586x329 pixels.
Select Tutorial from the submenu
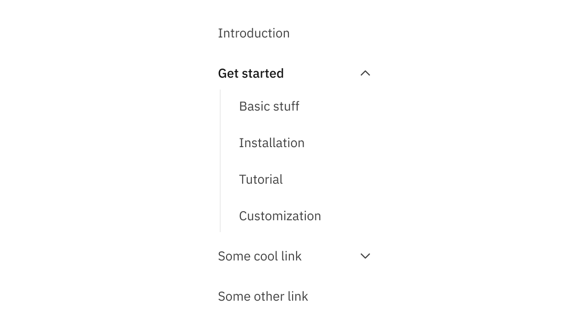[x=260, y=179]
